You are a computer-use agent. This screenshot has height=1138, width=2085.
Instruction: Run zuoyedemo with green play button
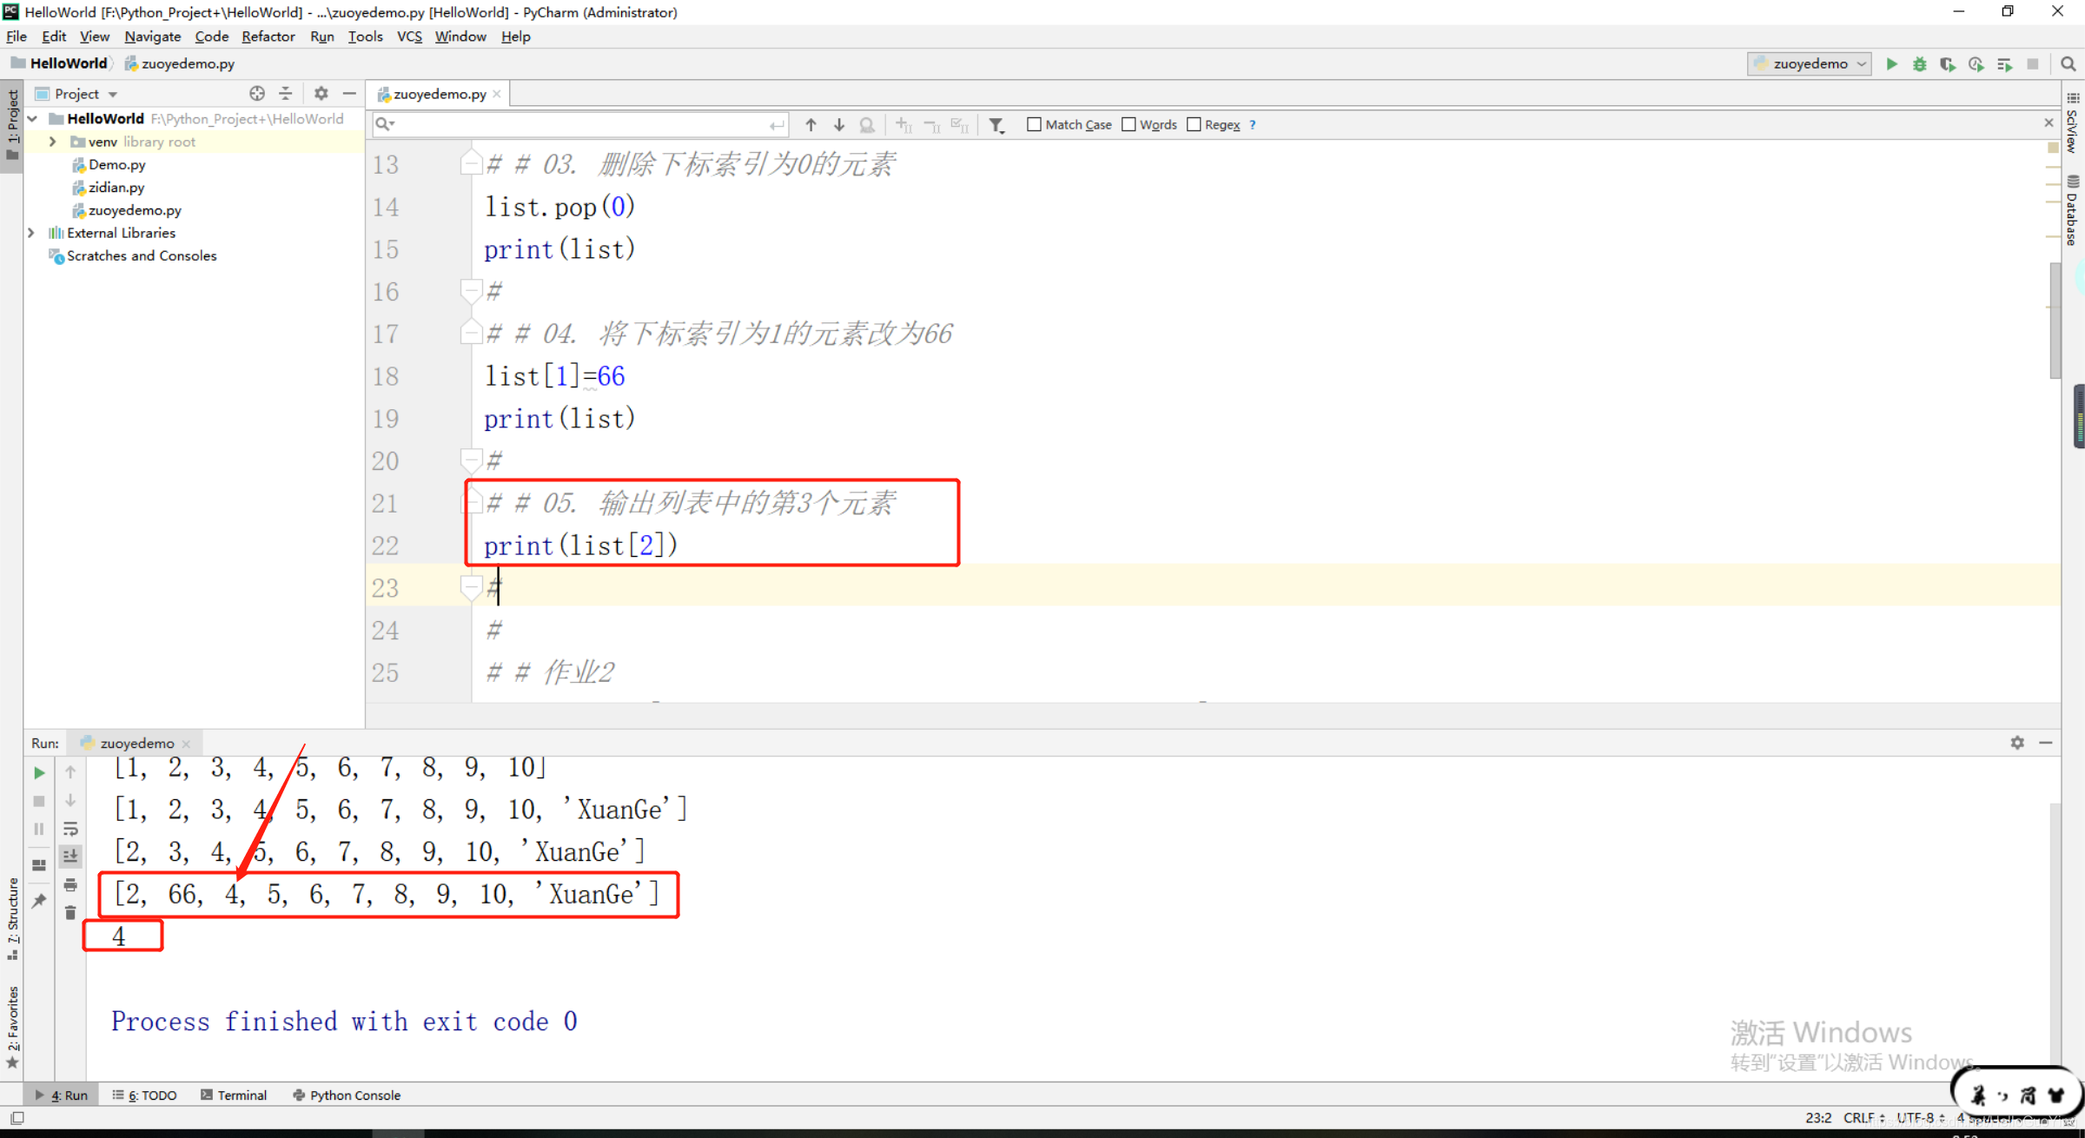[1891, 64]
